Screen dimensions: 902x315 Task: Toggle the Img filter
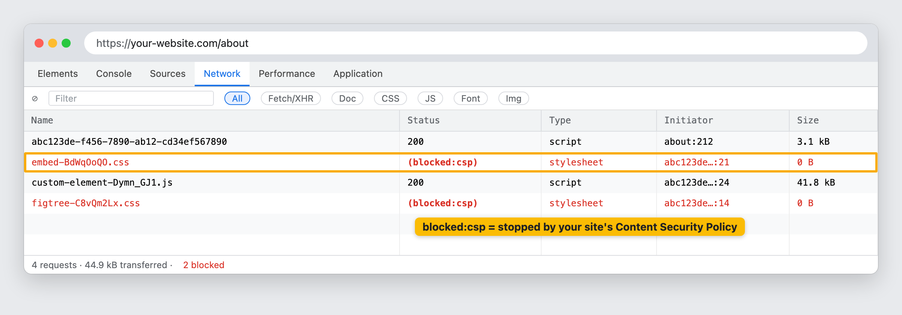click(x=513, y=98)
